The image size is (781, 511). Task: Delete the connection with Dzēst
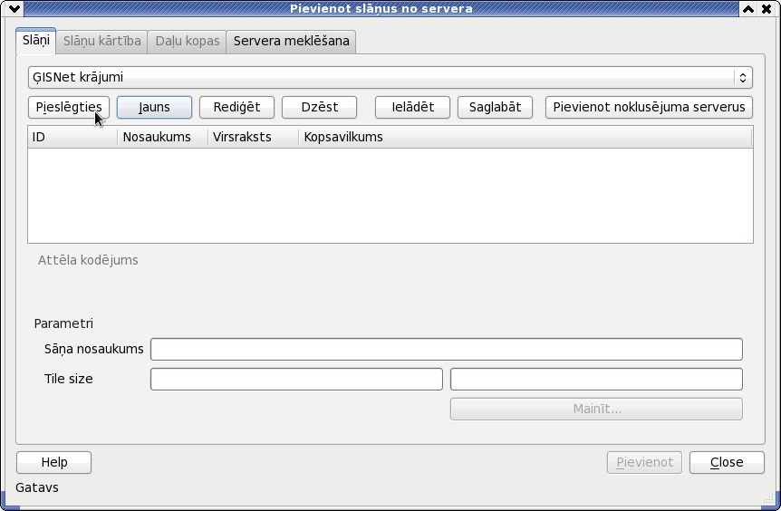click(319, 107)
